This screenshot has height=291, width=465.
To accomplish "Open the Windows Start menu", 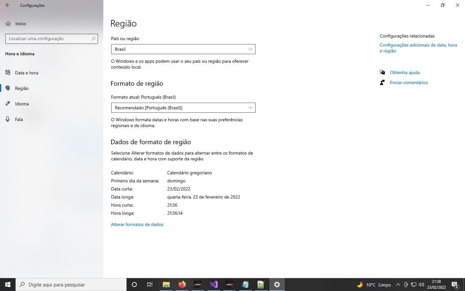I will [x=8, y=285].
